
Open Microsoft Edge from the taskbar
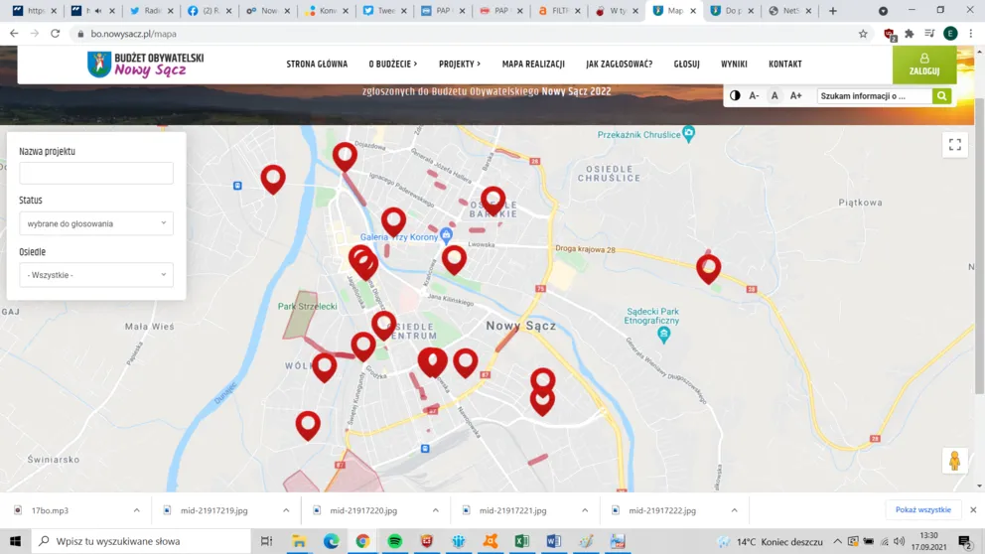point(331,541)
